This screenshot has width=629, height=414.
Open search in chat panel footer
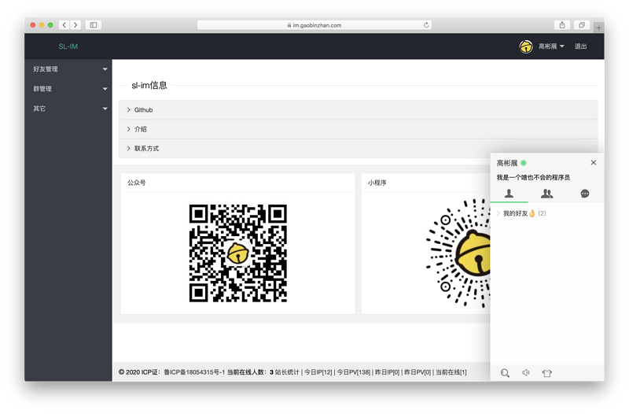[x=505, y=373]
